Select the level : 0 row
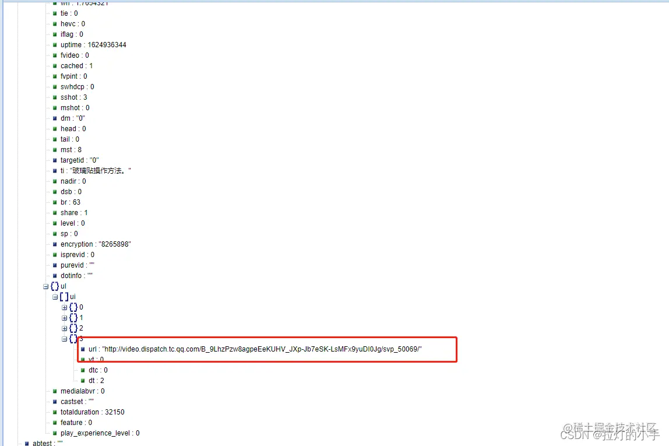 72,223
